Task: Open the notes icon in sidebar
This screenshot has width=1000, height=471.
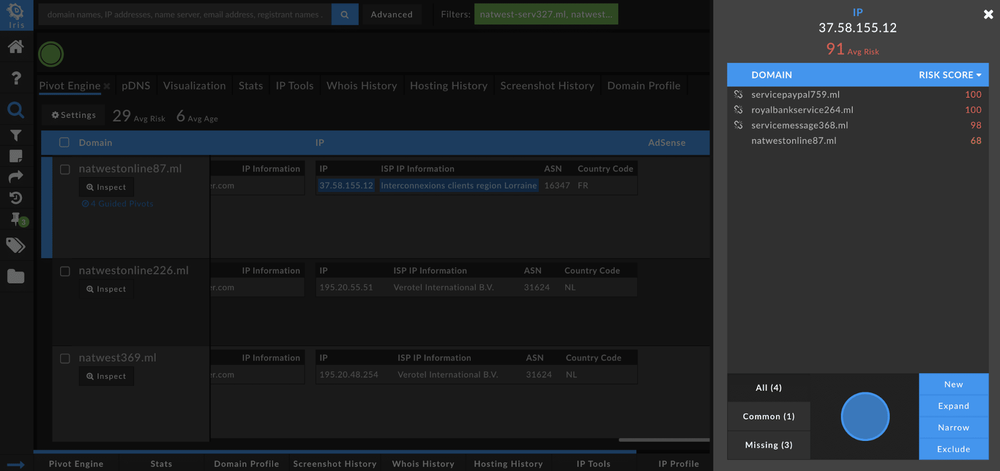Action: (x=16, y=156)
